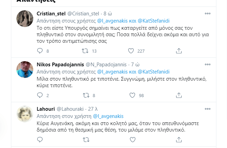Reply to Lahouri's tweet

(x=40, y=139)
